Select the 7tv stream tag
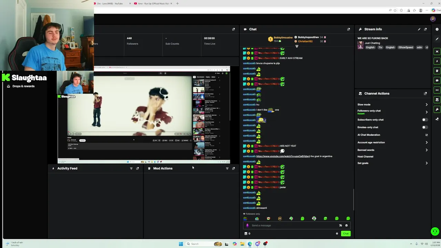 coord(380,48)
